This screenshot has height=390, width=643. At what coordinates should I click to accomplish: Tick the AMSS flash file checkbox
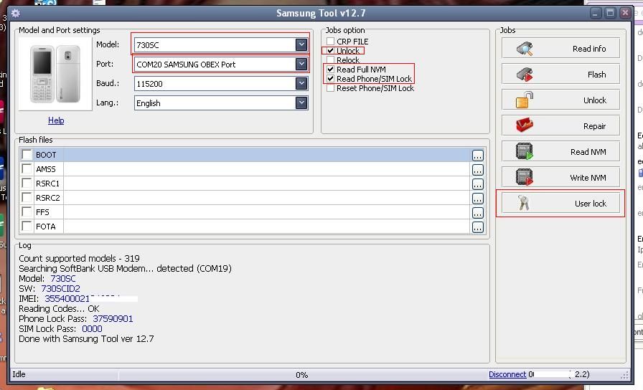27,168
